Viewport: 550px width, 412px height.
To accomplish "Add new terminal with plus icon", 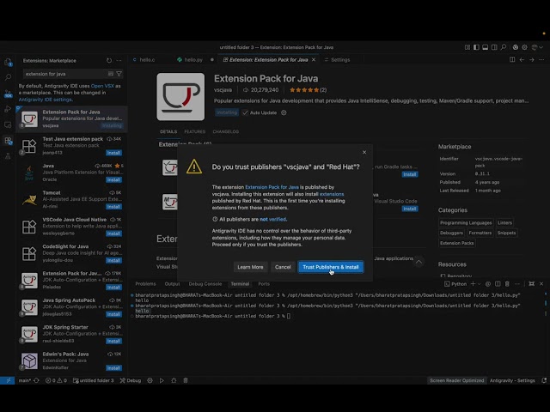I will pos(473,284).
